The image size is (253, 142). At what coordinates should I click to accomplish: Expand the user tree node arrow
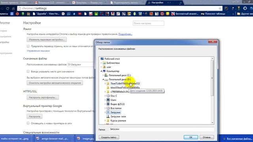click(101, 67)
